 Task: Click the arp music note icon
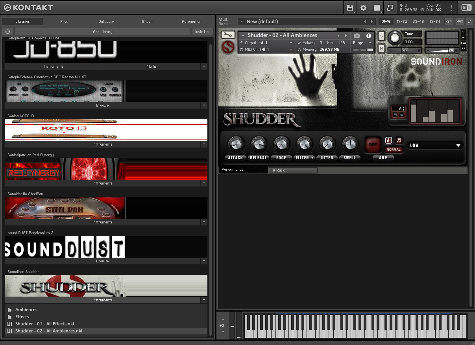tap(399, 140)
